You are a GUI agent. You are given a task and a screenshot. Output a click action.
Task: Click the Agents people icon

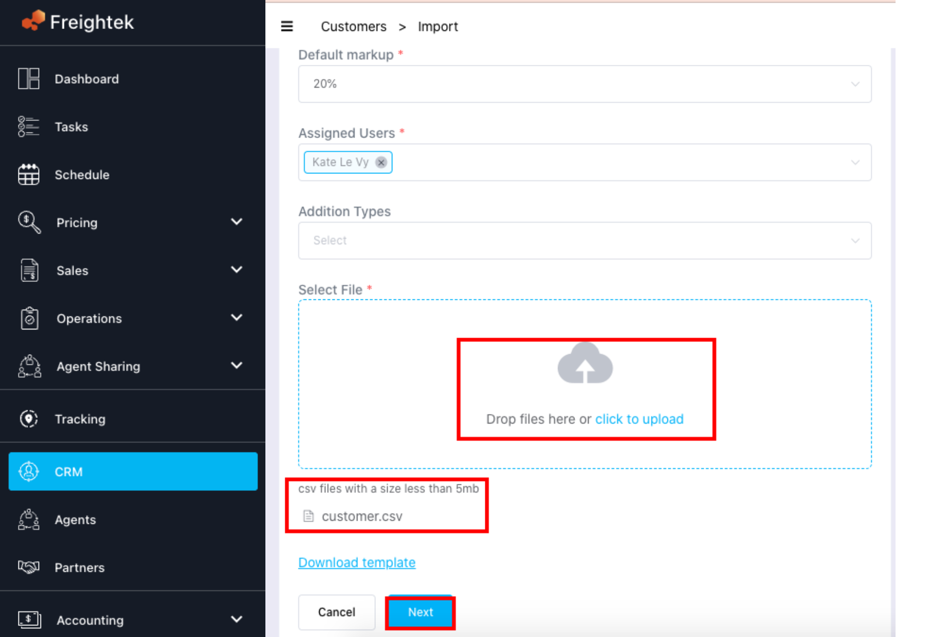click(29, 520)
